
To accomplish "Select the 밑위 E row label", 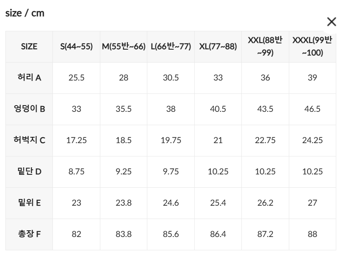I will pos(29,203).
